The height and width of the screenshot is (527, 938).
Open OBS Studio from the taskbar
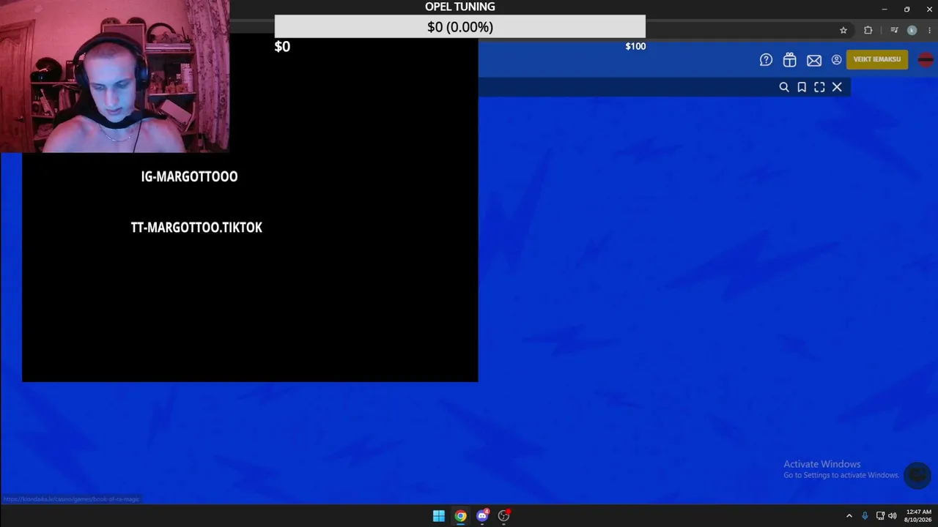503,516
